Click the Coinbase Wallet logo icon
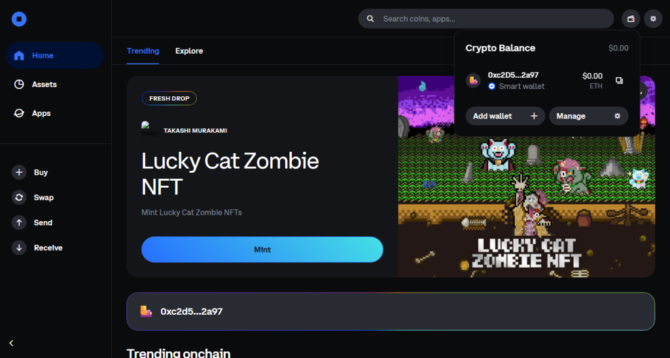The height and width of the screenshot is (358, 670). [19, 19]
